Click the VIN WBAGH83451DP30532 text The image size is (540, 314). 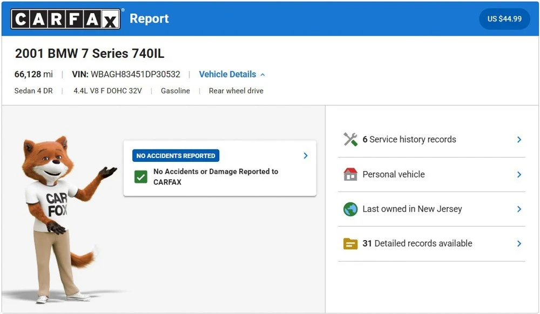pyautogui.click(x=126, y=74)
